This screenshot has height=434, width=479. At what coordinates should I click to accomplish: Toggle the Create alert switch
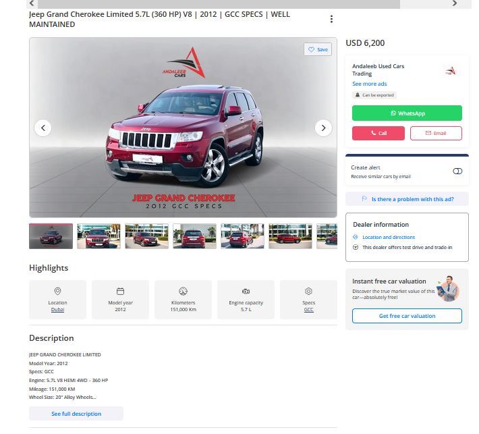coord(457,171)
